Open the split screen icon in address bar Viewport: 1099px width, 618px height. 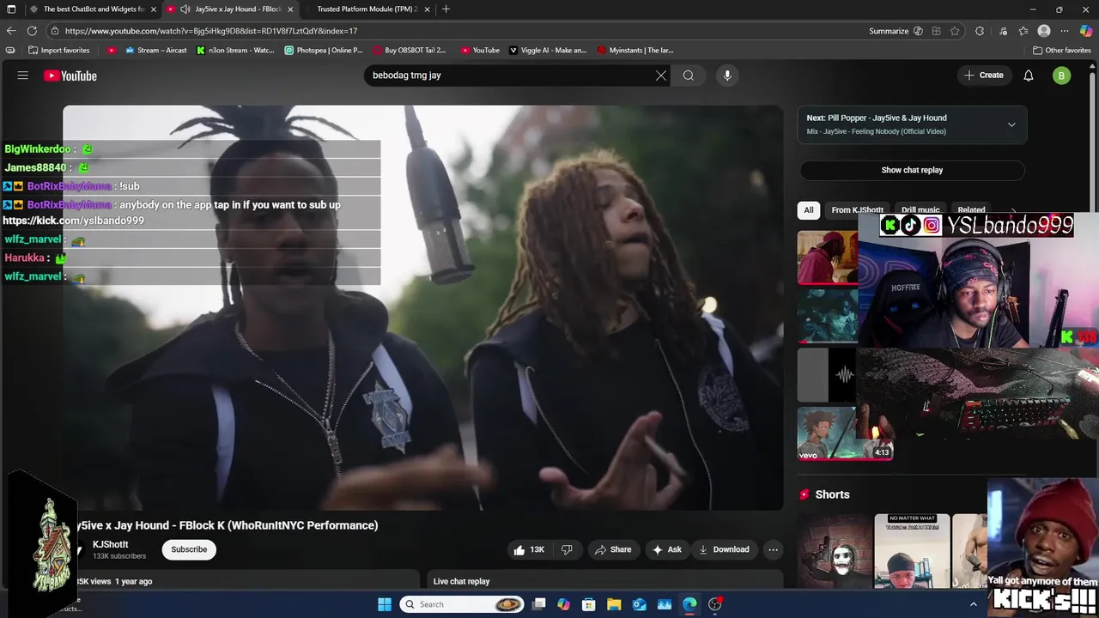937,31
